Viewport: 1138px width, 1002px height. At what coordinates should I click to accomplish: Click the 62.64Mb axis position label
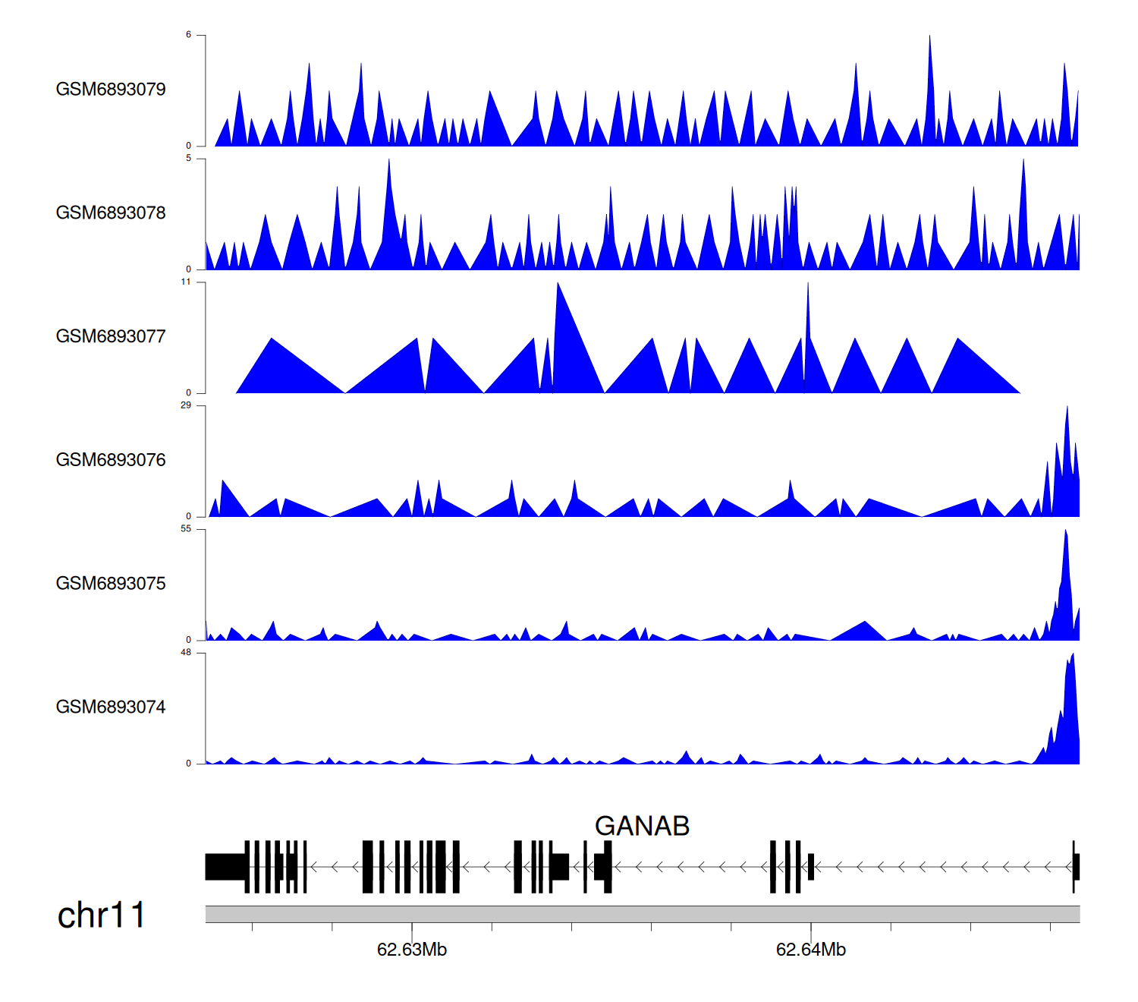click(x=810, y=950)
